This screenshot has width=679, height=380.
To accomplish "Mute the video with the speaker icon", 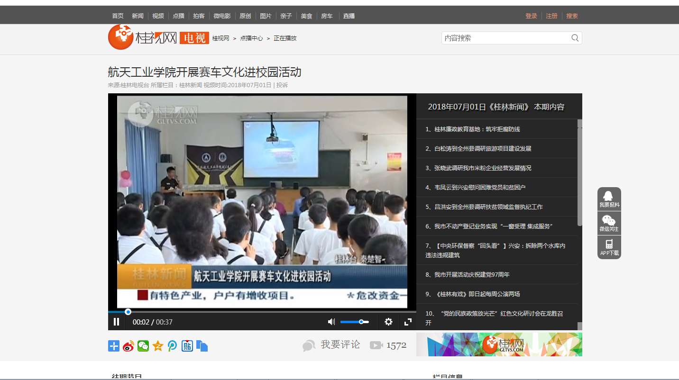I will coord(331,322).
